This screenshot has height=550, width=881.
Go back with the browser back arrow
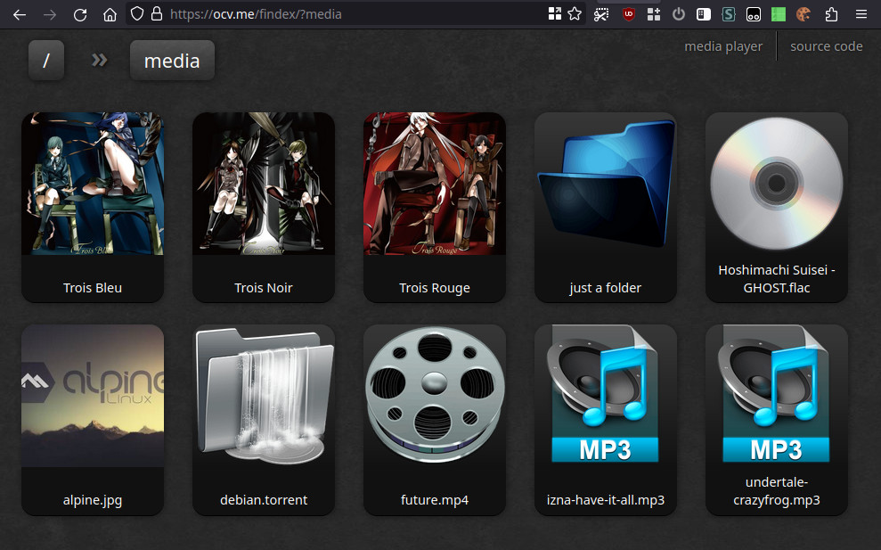[x=20, y=14]
